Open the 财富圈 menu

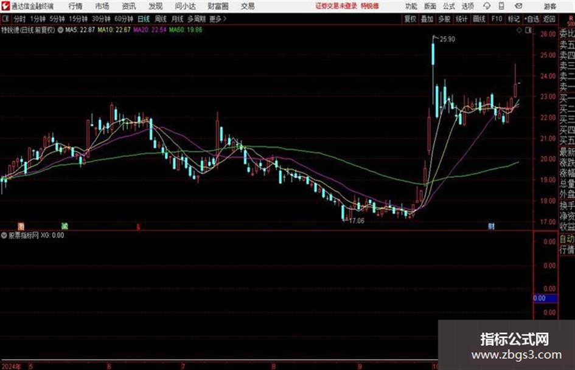(218, 6)
